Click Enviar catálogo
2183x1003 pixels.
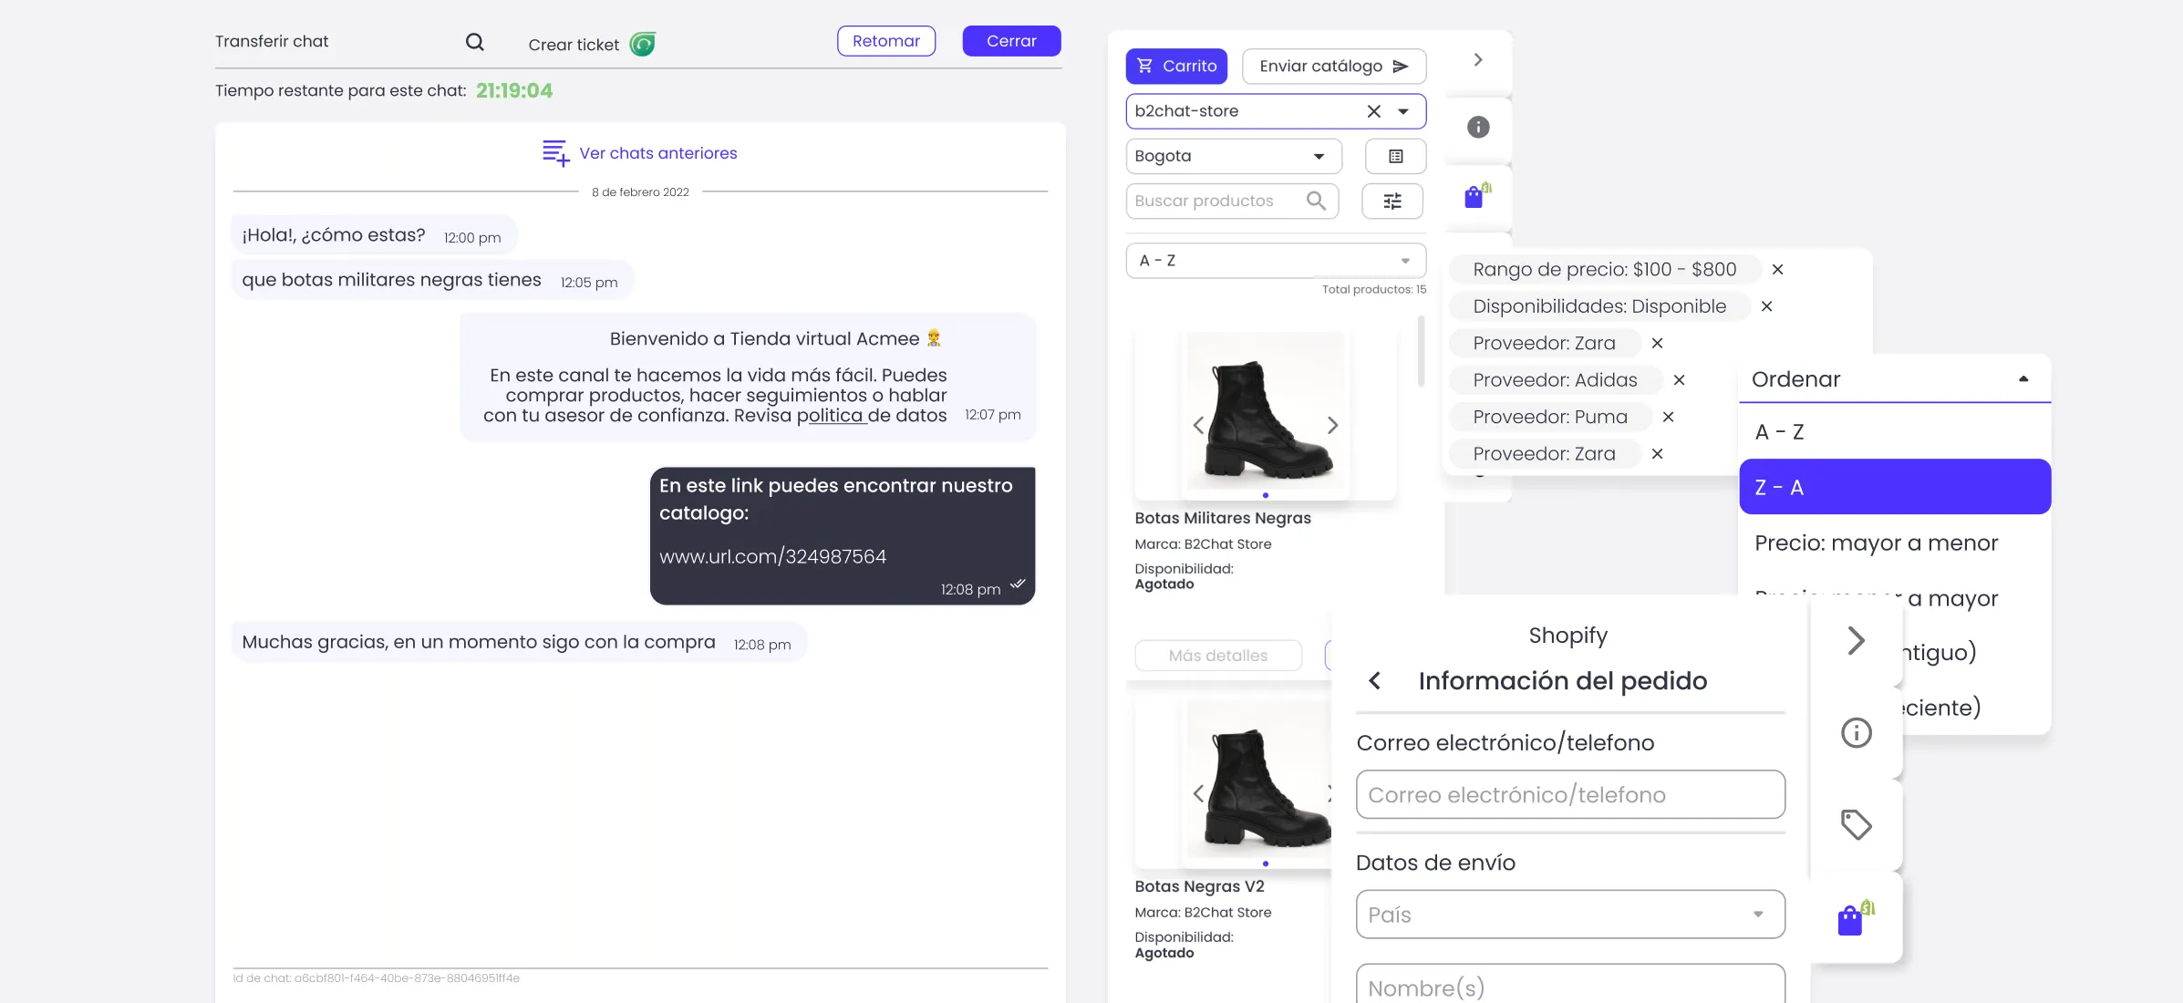click(1333, 66)
